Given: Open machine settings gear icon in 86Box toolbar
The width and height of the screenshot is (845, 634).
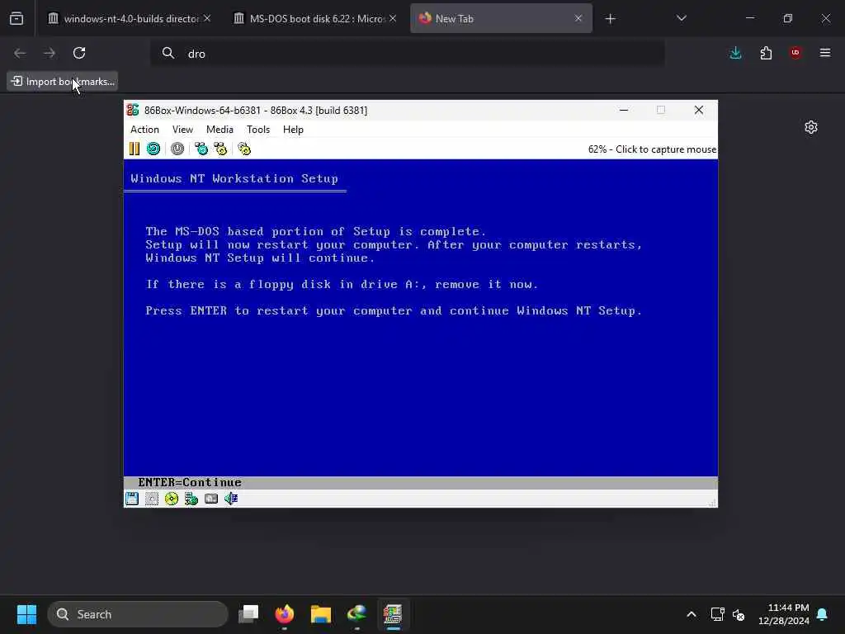Looking at the screenshot, I should pos(244,149).
